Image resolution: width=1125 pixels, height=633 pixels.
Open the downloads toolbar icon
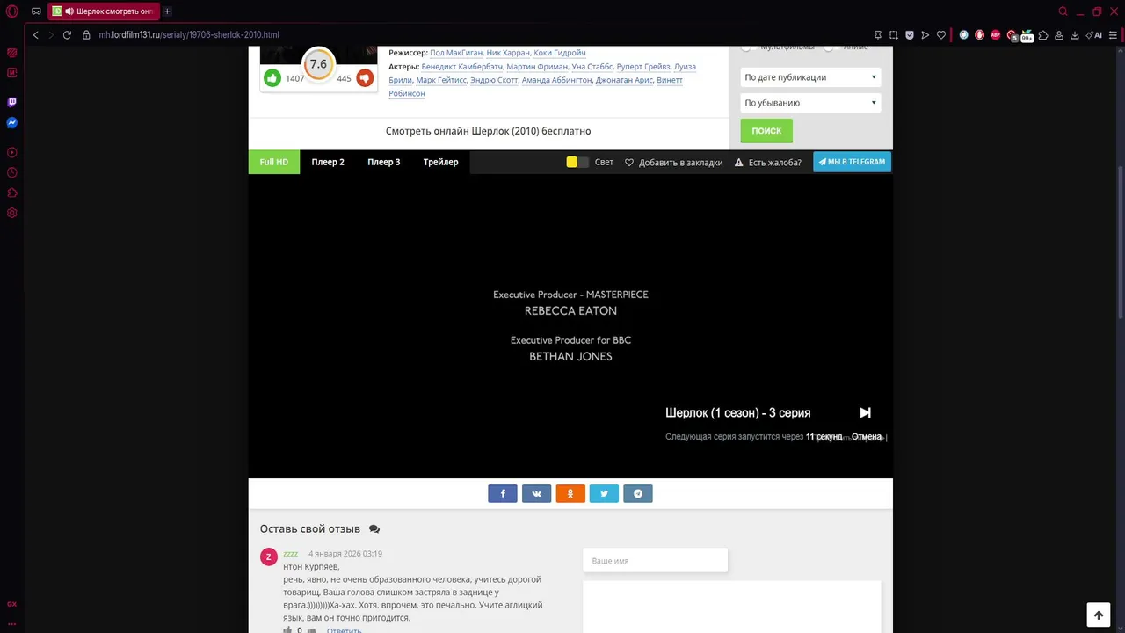pos(1075,35)
